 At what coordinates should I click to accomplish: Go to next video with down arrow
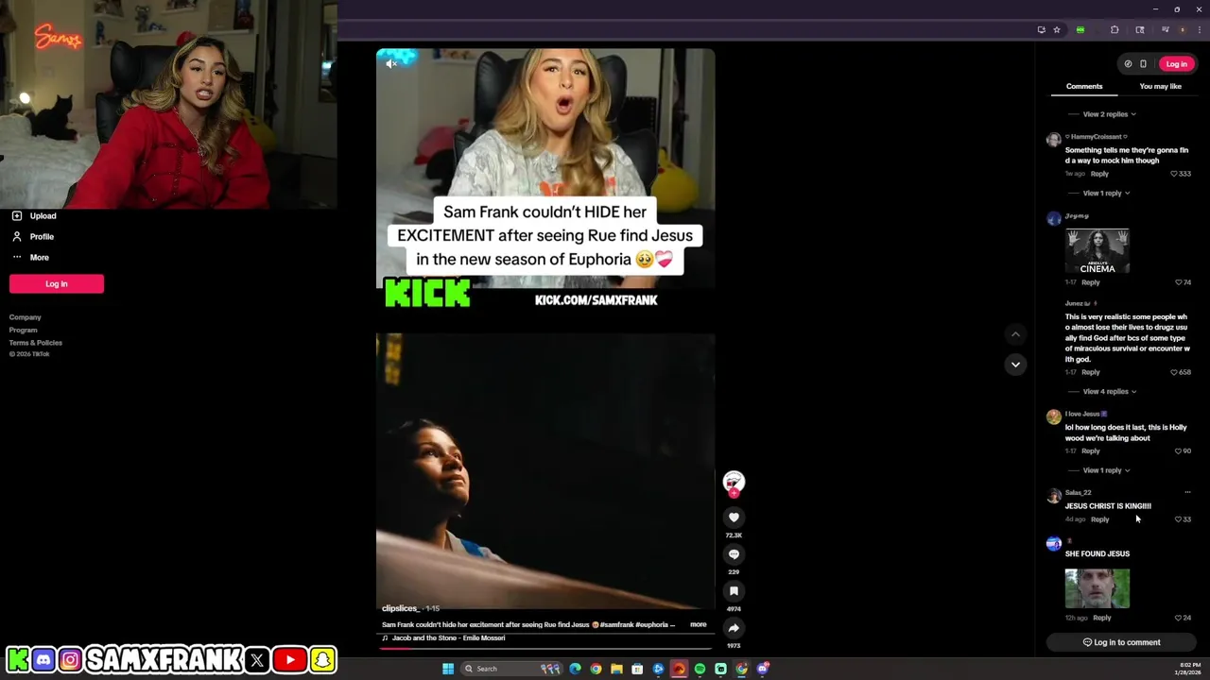pyautogui.click(x=1015, y=365)
